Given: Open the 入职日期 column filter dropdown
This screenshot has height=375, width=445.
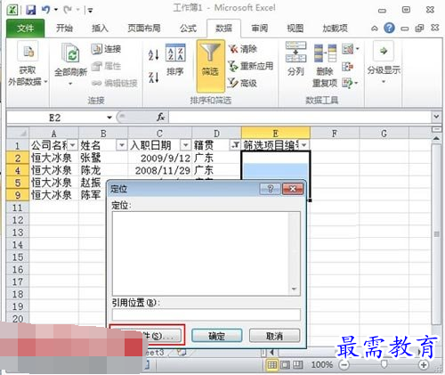Looking at the screenshot, I should tap(185, 145).
